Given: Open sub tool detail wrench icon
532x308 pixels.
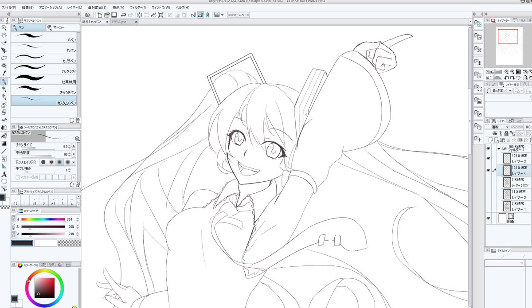Looking at the screenshot, I should (x=78, y=184).
